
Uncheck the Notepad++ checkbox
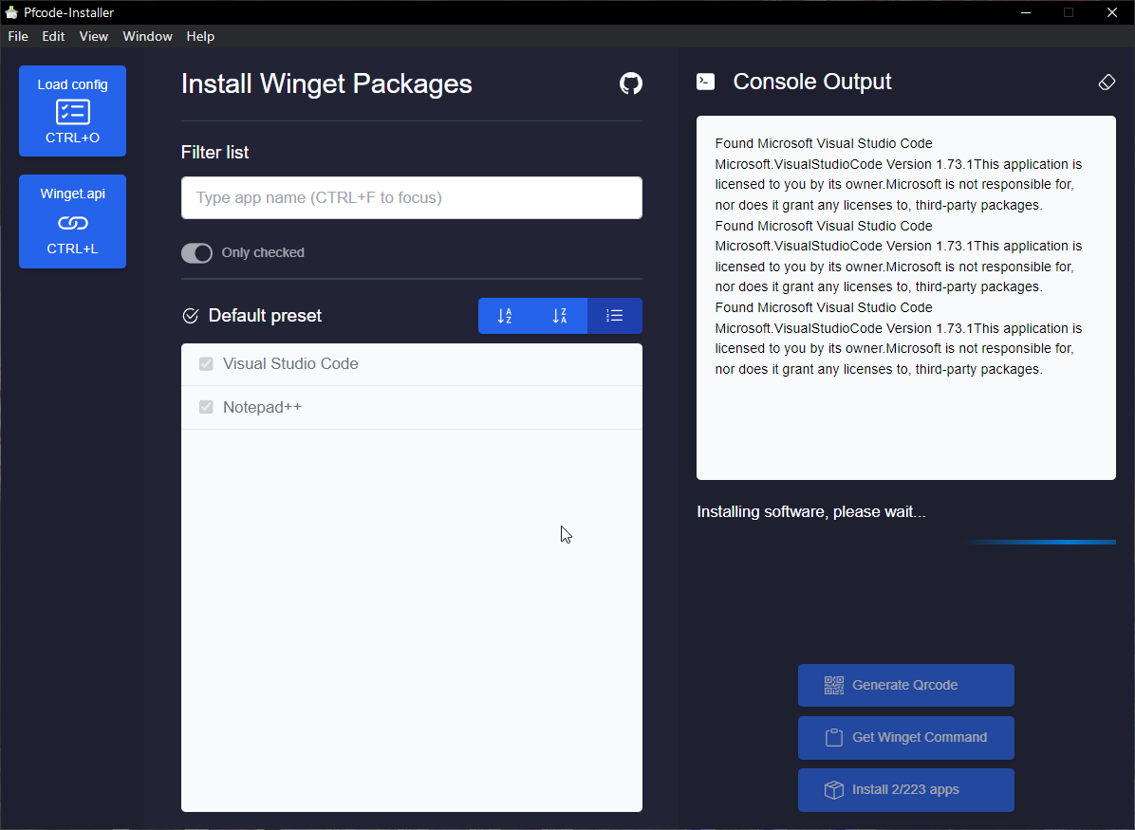[206, 407]
